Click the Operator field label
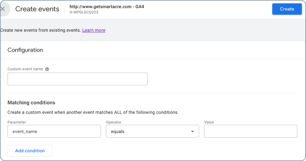Image resolution: width=306 pixels, height=161 pixels. coord(113,122)
